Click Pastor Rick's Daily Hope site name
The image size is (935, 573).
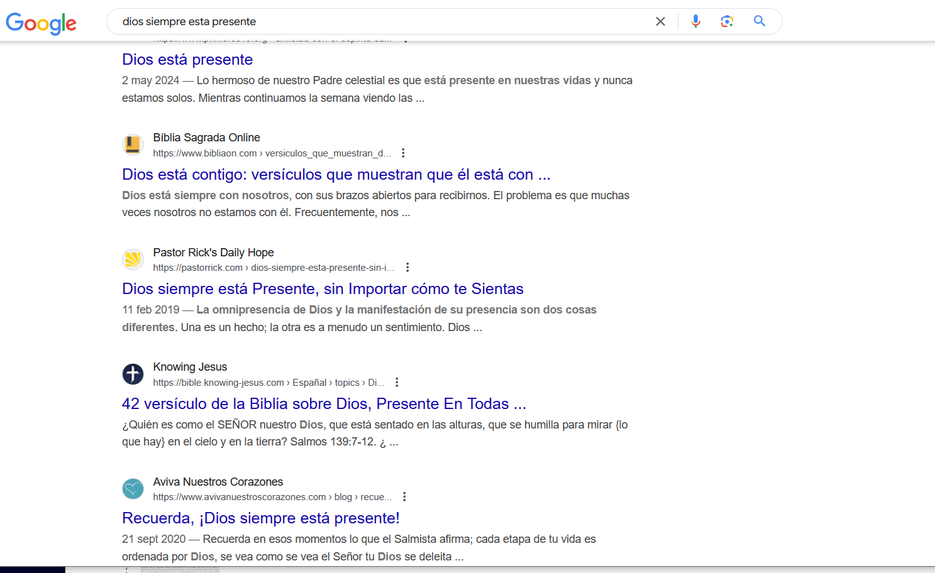pos(213,253)
